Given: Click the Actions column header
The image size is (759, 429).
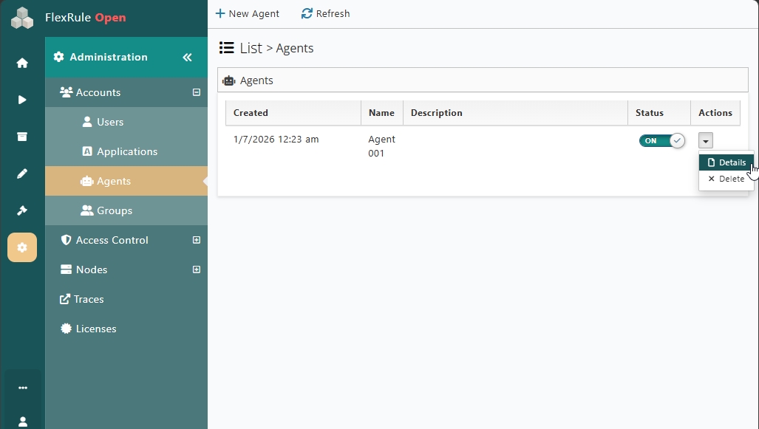Looking at the screenshot, I should tap(715, 113).
